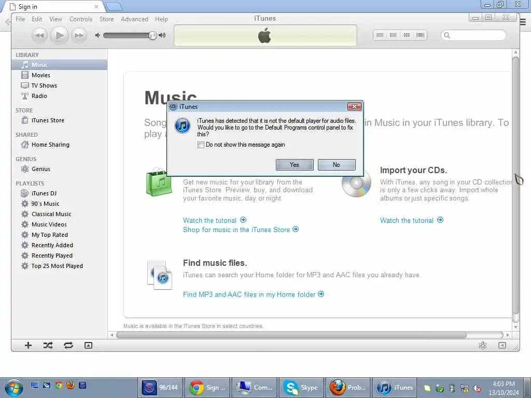Open the Store menu
531x398 pixels.
[x=107, y=19]
